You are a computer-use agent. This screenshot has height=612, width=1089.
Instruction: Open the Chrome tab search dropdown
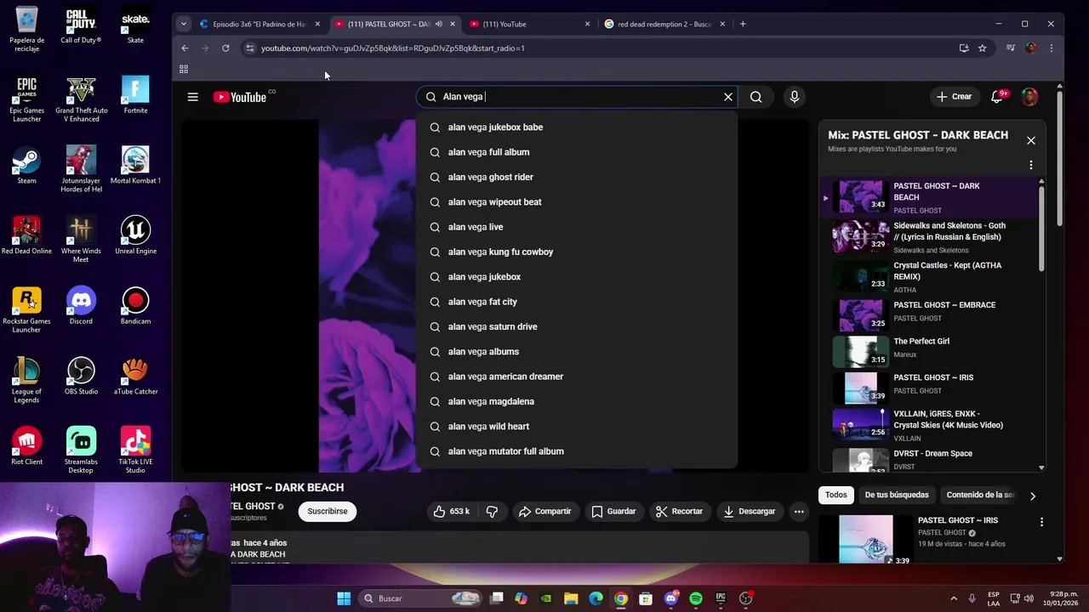[183, 24]
